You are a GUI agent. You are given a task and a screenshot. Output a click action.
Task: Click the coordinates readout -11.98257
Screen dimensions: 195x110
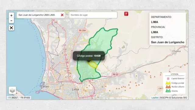pyautogui.click(x=19, y=98)
